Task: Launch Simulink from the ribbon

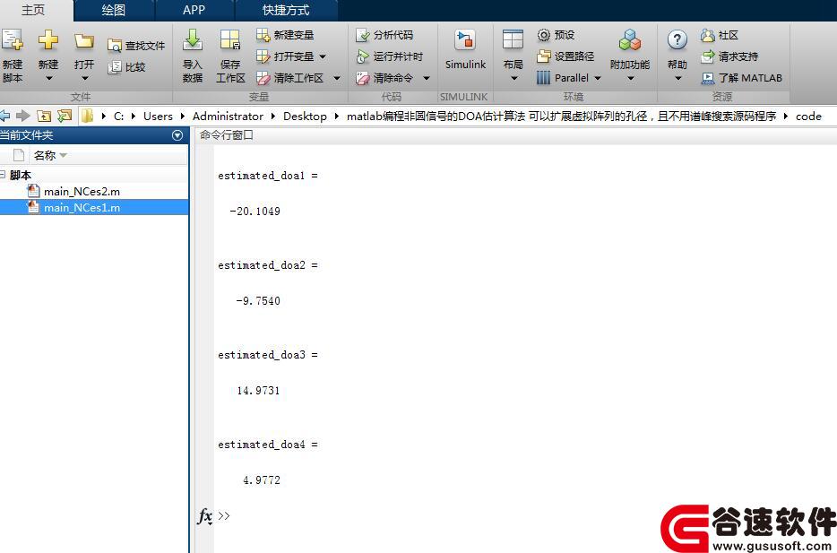Action: (465, 49)
